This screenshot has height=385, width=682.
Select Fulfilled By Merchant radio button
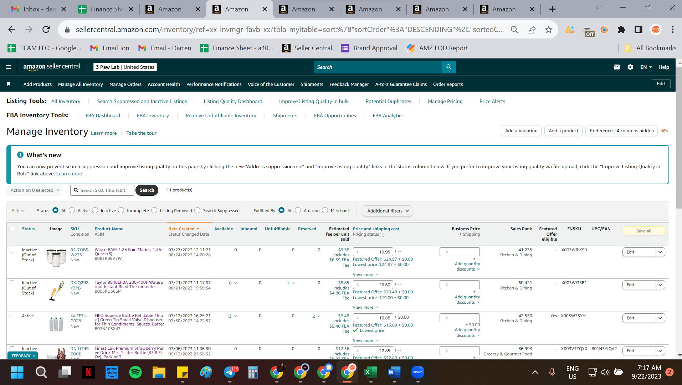coord(325,210)
